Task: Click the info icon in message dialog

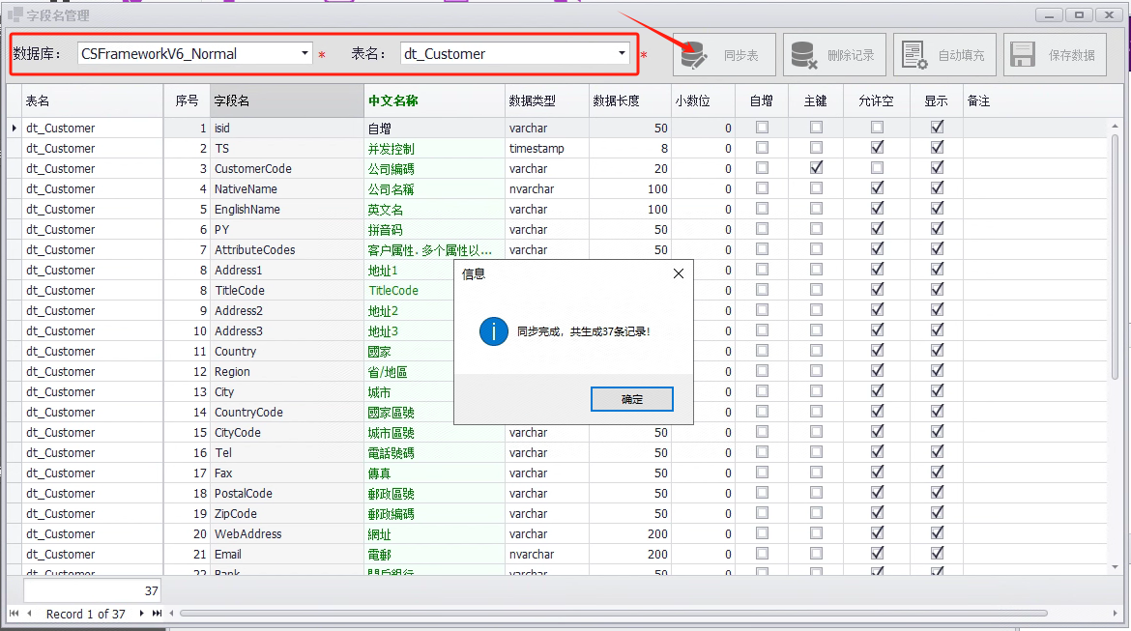Action: click(x=493, y=331)
